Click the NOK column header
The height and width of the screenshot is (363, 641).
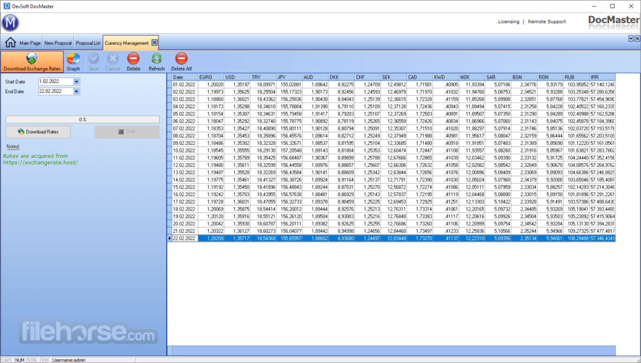(472, 77)
